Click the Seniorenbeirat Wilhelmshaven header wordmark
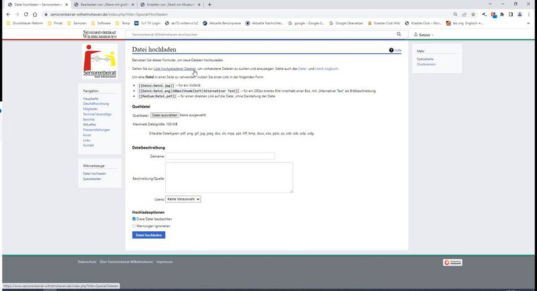The height and width of the screenshot is (291, 537). (x=100, y=34)
